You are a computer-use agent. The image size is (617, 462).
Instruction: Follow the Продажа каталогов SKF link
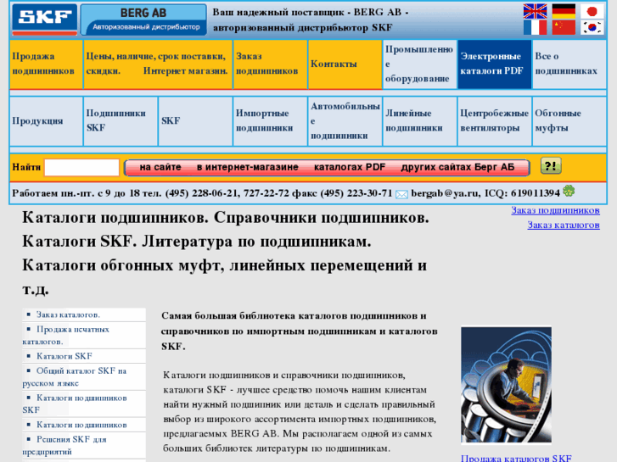[x=516, y=458]
